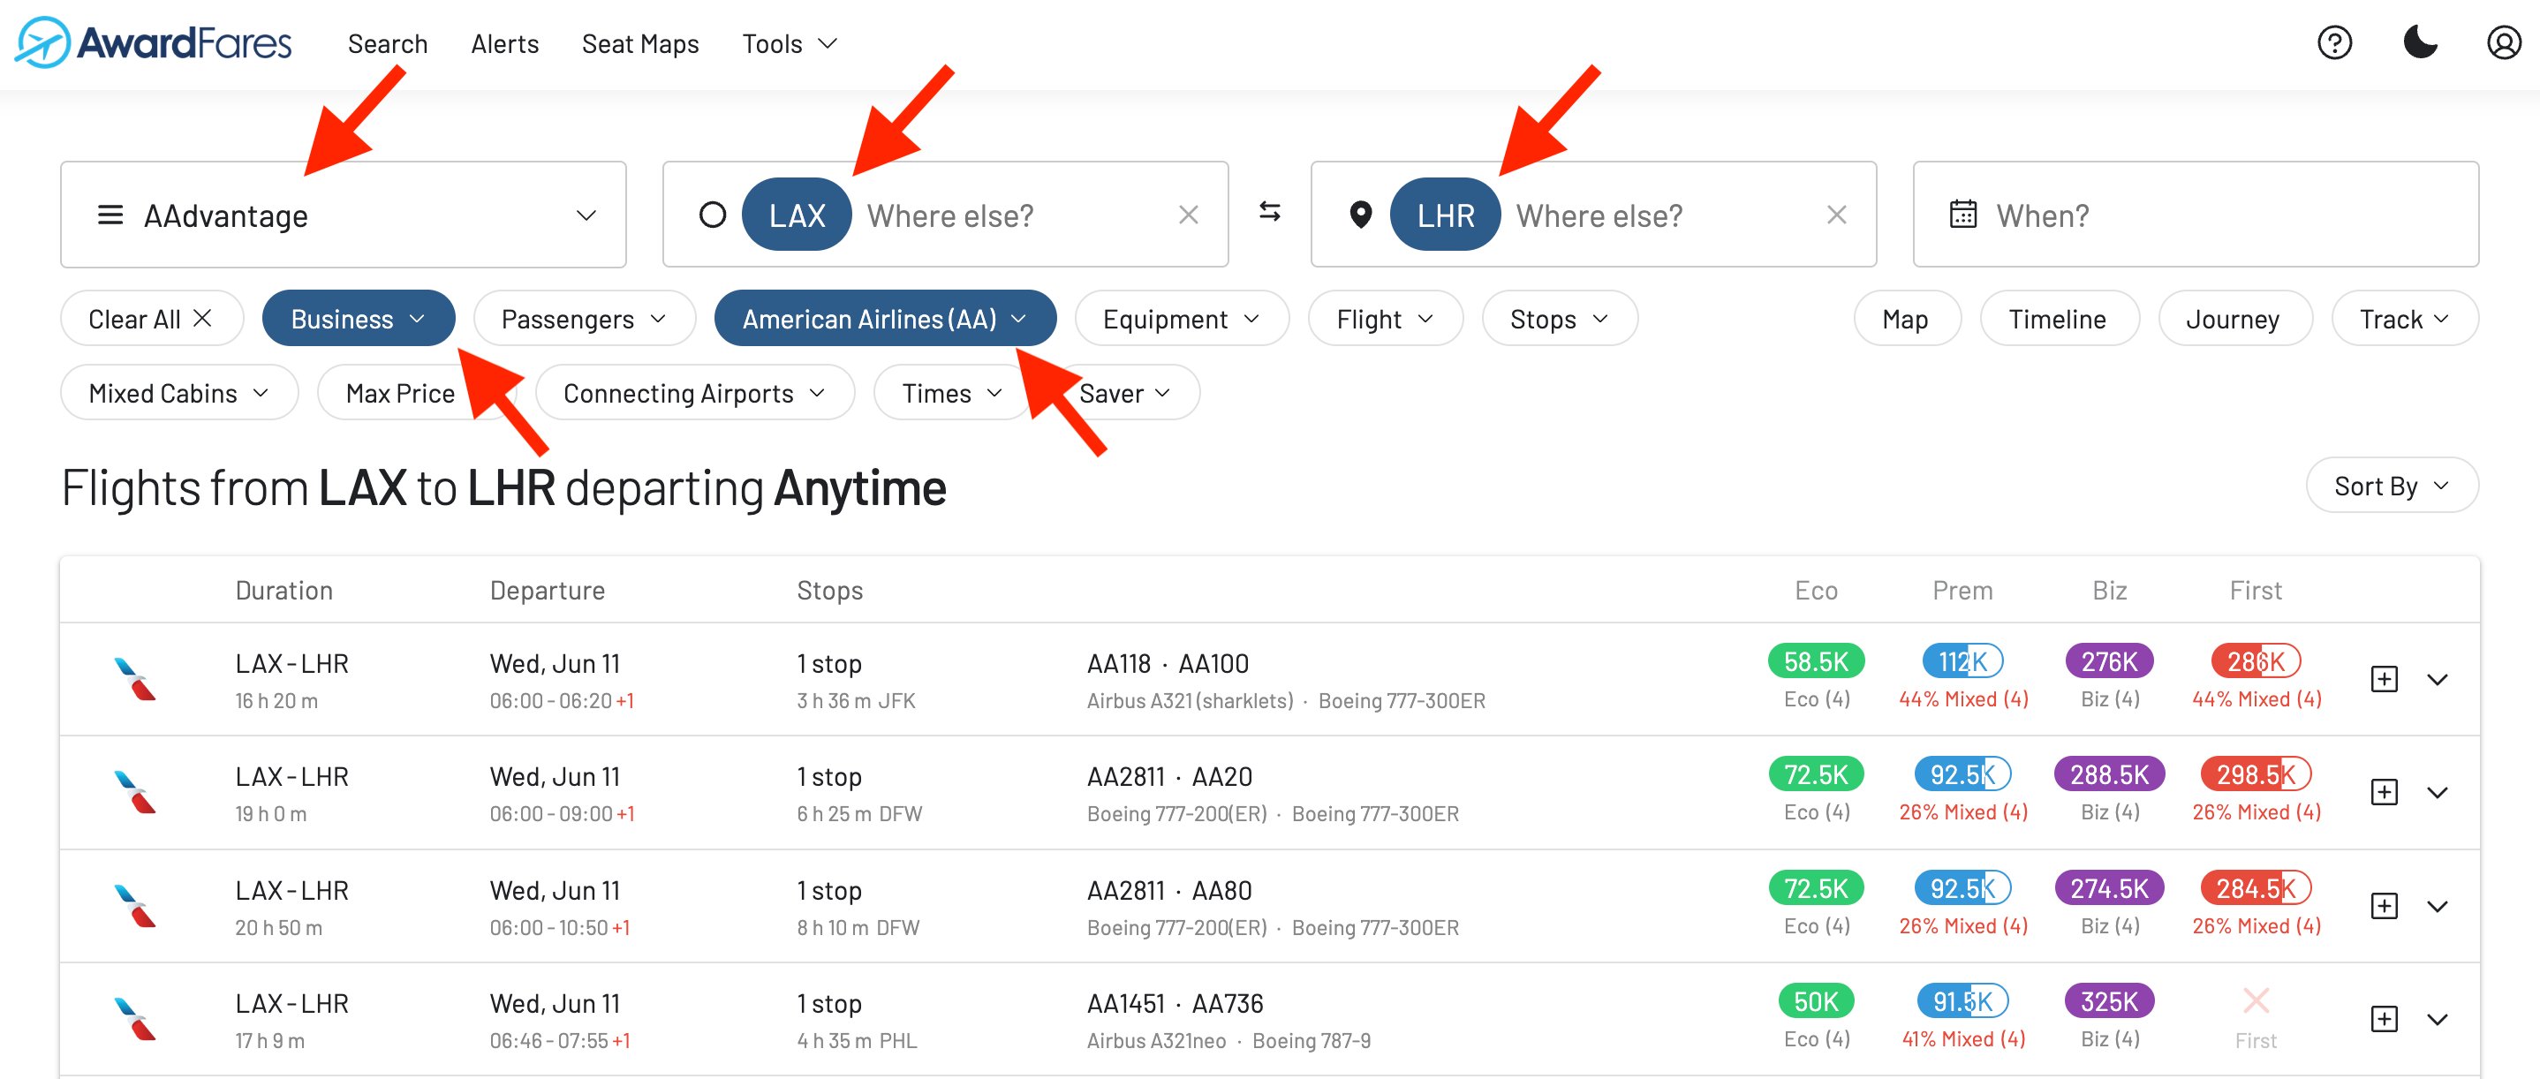Open the AAdvantage program dropdown
Screen dimensions: 2540x1079
pos(344,215)
